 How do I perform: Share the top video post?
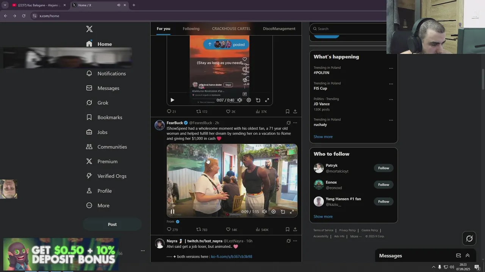tap(295, 111)
